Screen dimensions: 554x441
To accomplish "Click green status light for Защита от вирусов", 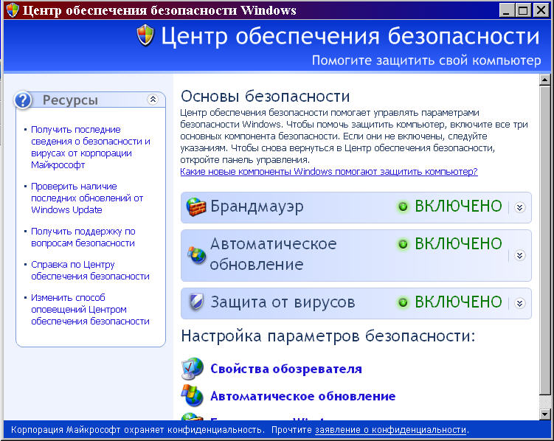I will (403, 302).
